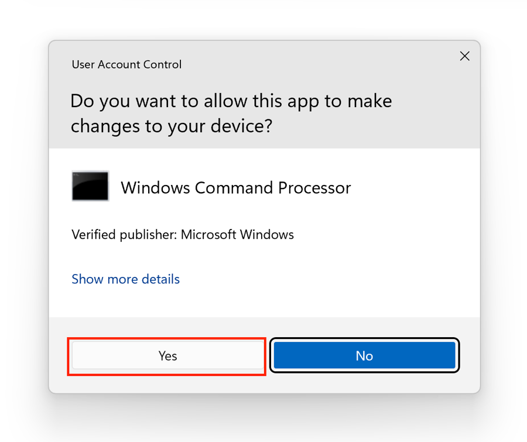Click white space right of Windows Command Processor
The image size is (527, 442).
[x=410, y=188]
